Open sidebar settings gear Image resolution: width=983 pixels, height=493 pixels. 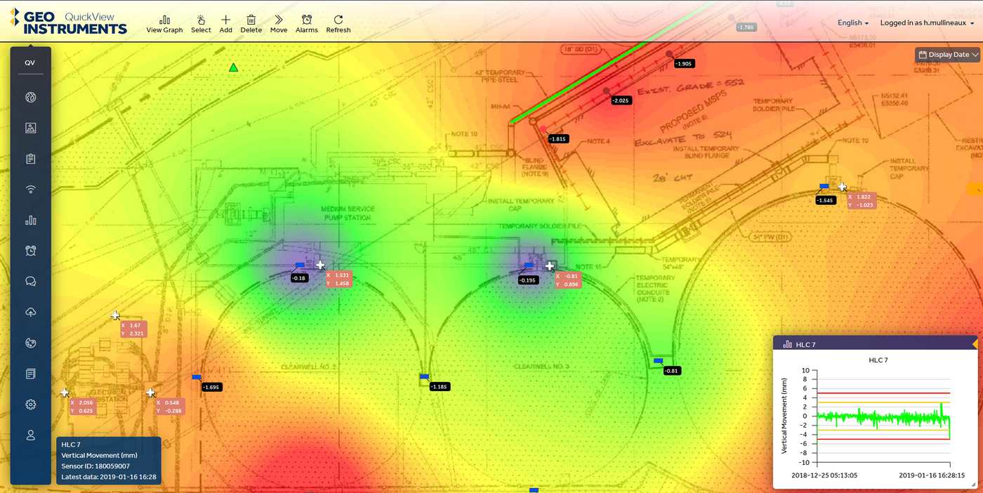(30, 404)
